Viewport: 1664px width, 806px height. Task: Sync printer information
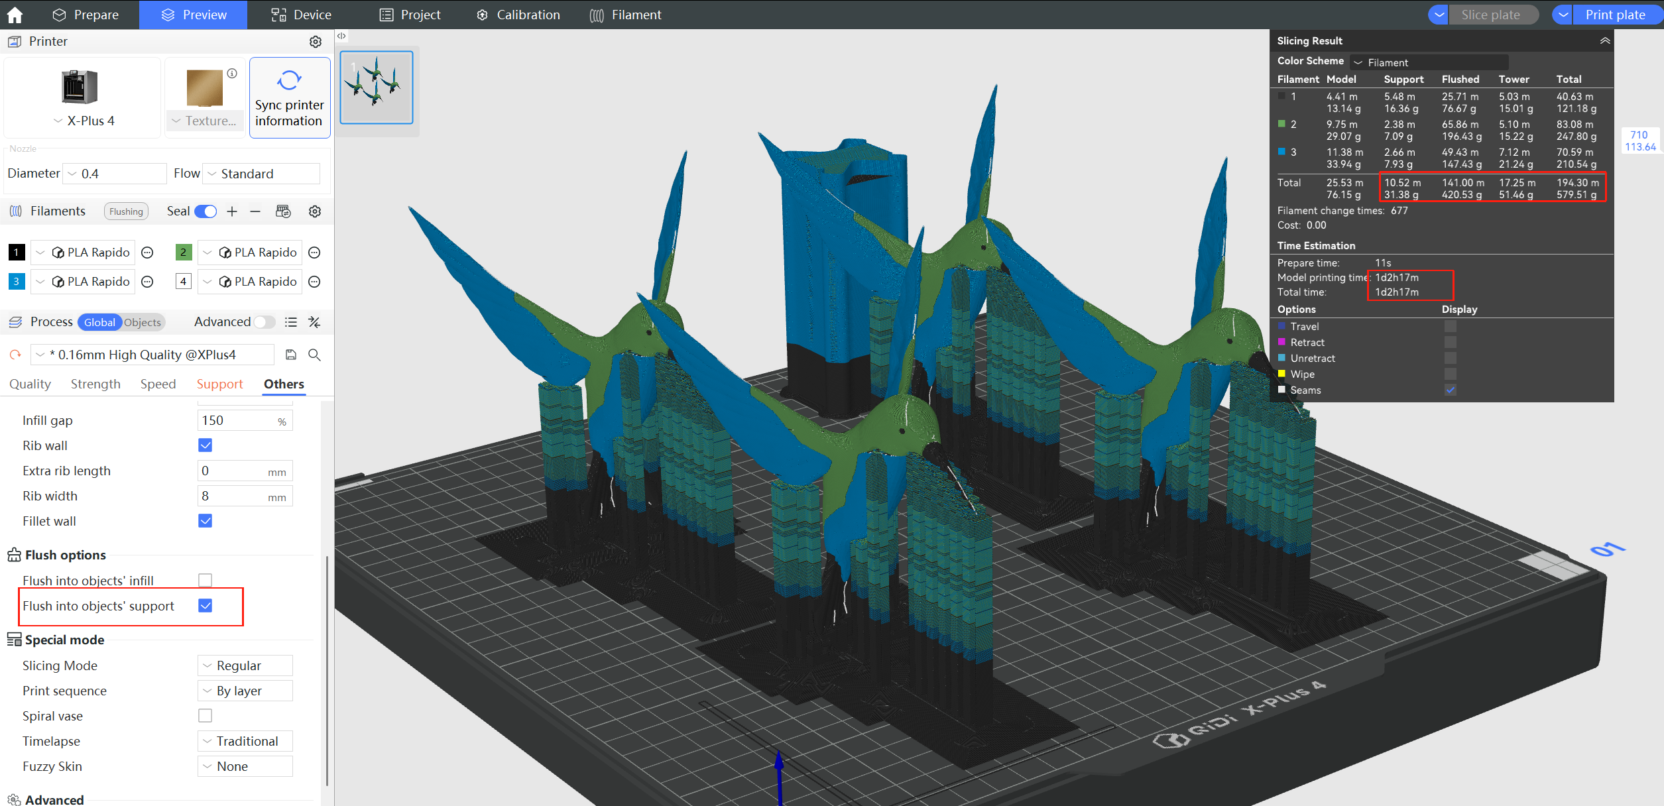[x=290, y=98]
